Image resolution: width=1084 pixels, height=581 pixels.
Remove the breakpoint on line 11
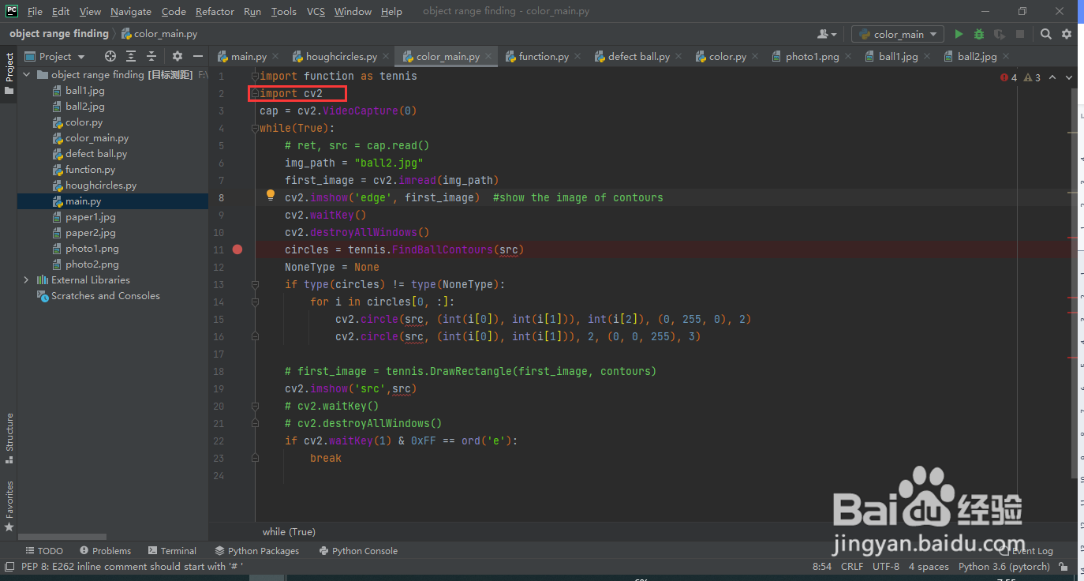click(238, 249)
